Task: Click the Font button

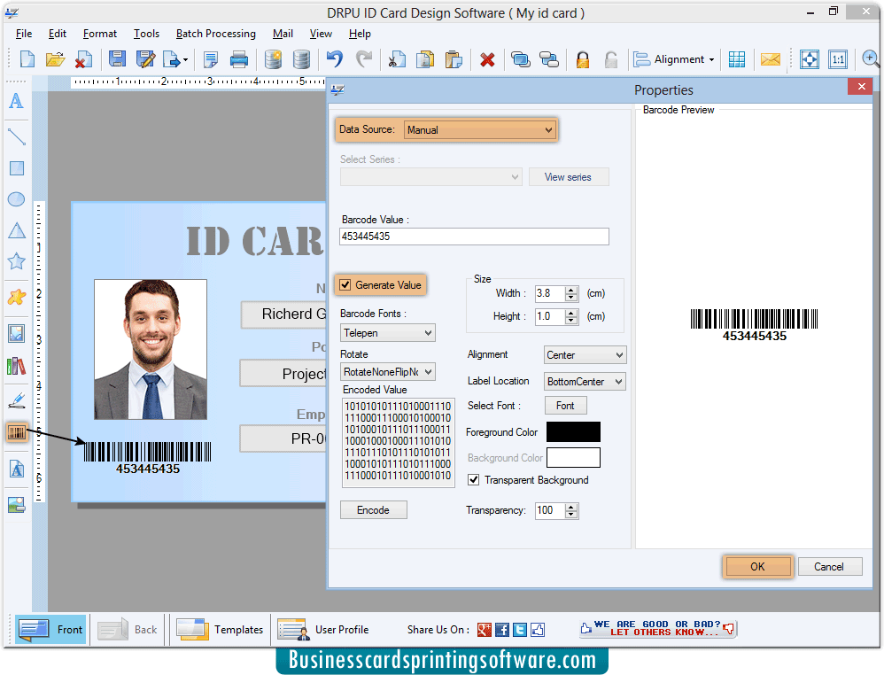Action: (x=565, y=406)
